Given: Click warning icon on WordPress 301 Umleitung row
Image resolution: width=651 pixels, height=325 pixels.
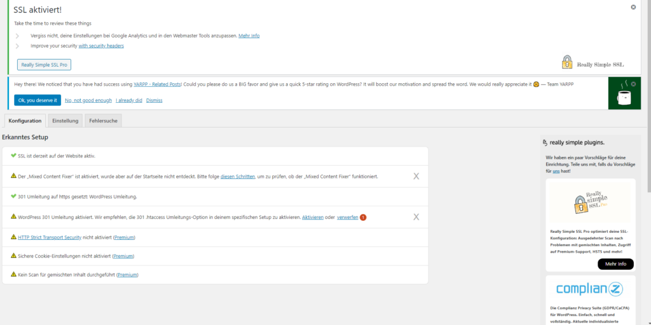Looking at the screenshot, I should 14,216.
